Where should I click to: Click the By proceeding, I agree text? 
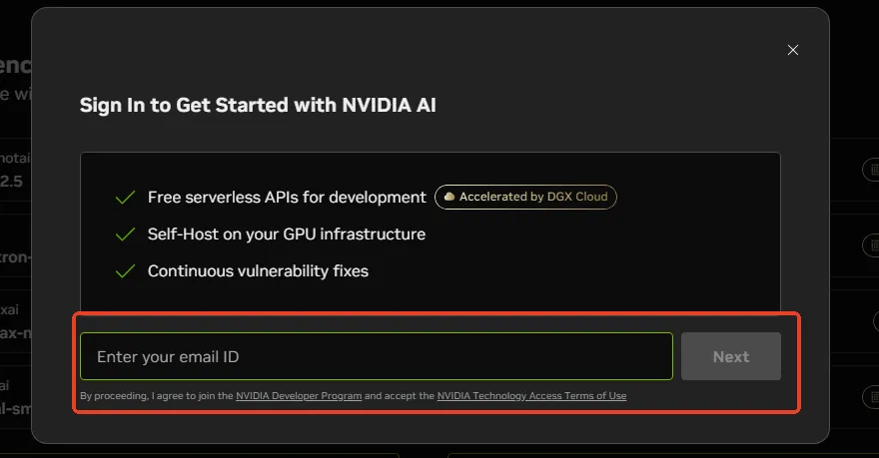click(156, 396)
